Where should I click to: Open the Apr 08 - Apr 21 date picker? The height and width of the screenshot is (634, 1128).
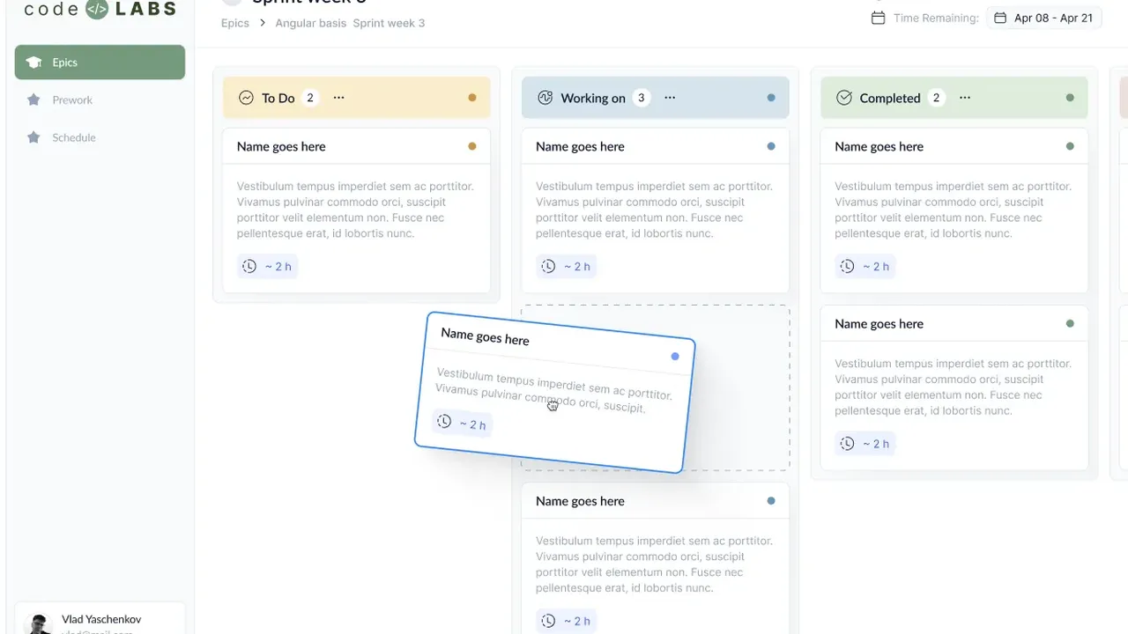point(1044,18)
